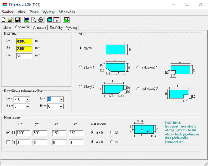Switch to the Armatura tab
Screen dimensions: 208x166
[40, 27]
